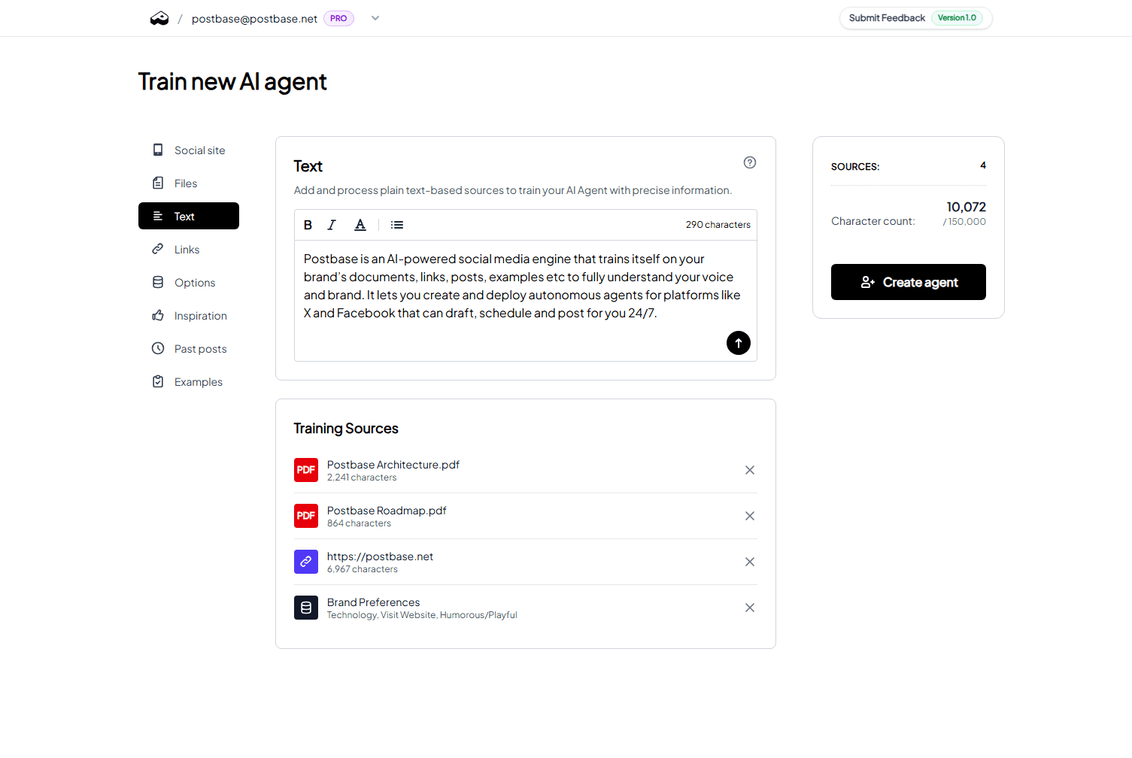The width and height of the screenshot is (1132, 758).
Task: Click the Create agent button
Action: pyautogui.click(x=908, y=282)
